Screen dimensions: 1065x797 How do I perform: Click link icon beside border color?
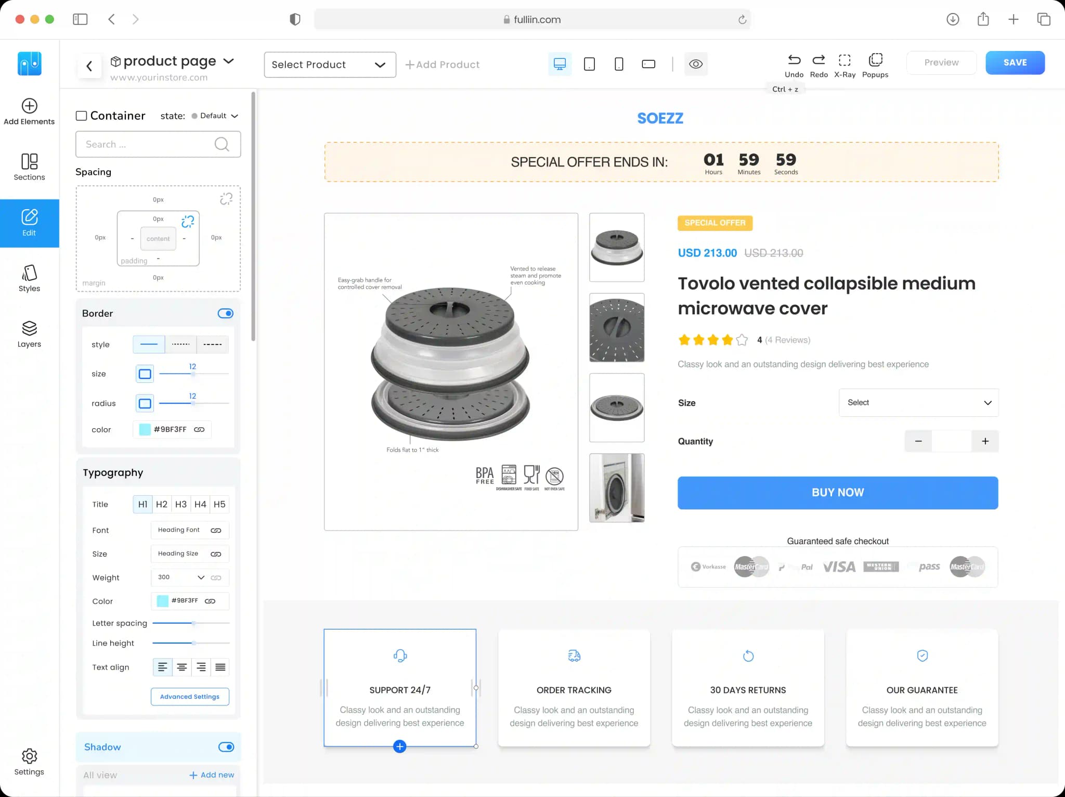pos(199,429)
